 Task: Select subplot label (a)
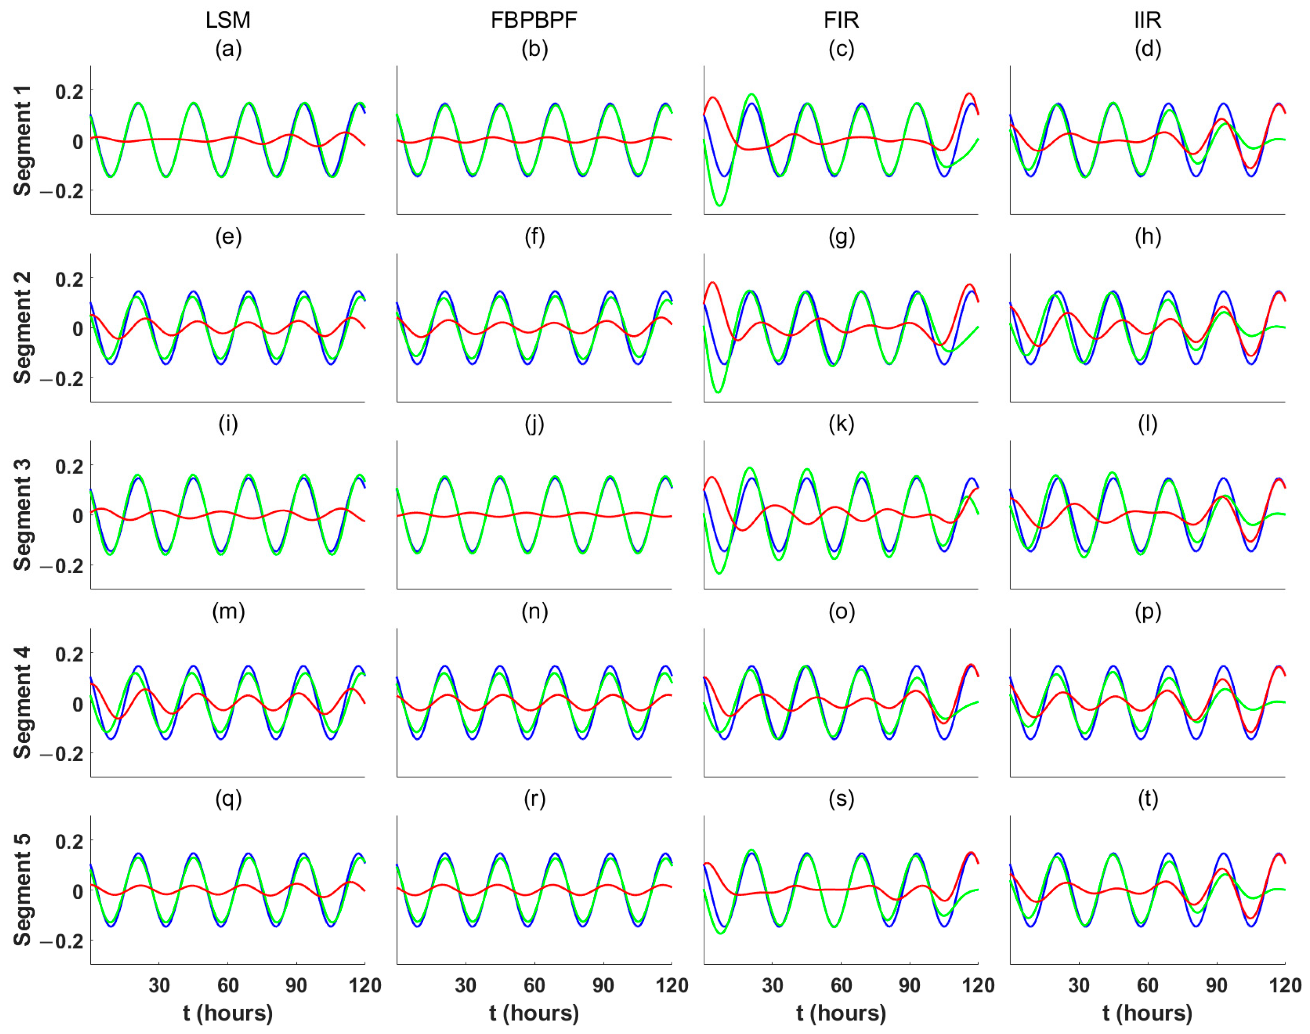coord(228,49)
